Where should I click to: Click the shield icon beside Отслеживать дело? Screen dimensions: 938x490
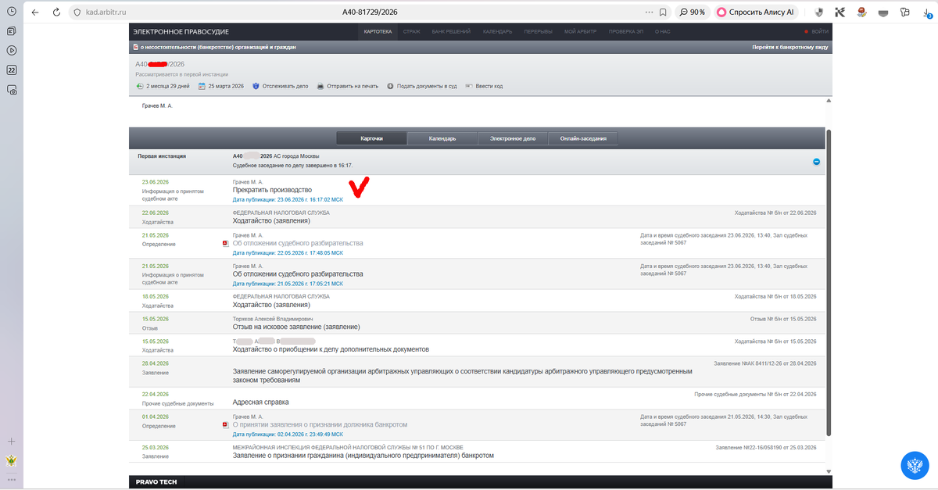(x=256, y=86)
